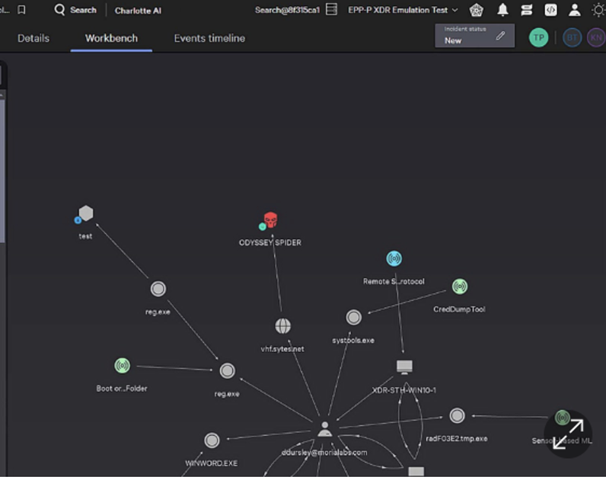Expand the EPP-P XDR Emulation Test dropdown

pos(403,10)
